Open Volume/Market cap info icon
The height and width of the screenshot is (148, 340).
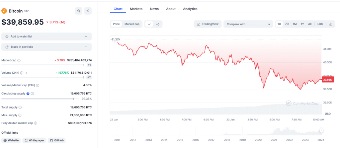click(38, 85)
